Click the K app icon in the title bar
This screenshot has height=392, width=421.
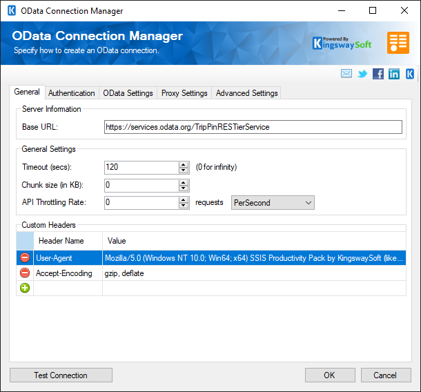tap(12, 11)
